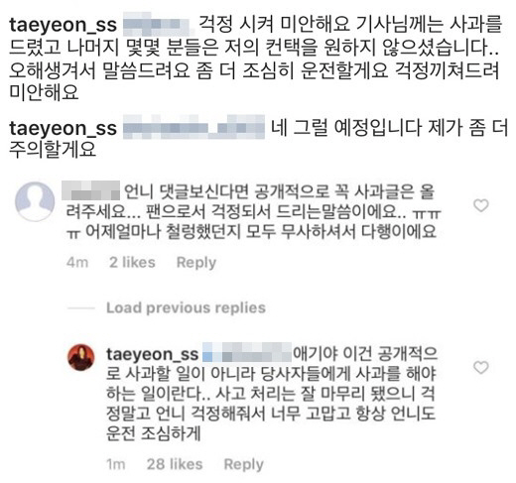Click the 4m timestamp
516x483 pixels.
pyautogui.click(x=77, y=263)
